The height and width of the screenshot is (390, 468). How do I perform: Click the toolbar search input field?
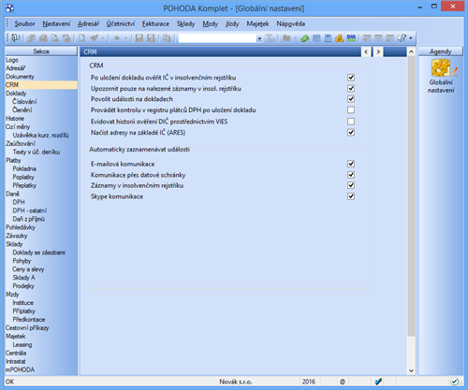217,38
